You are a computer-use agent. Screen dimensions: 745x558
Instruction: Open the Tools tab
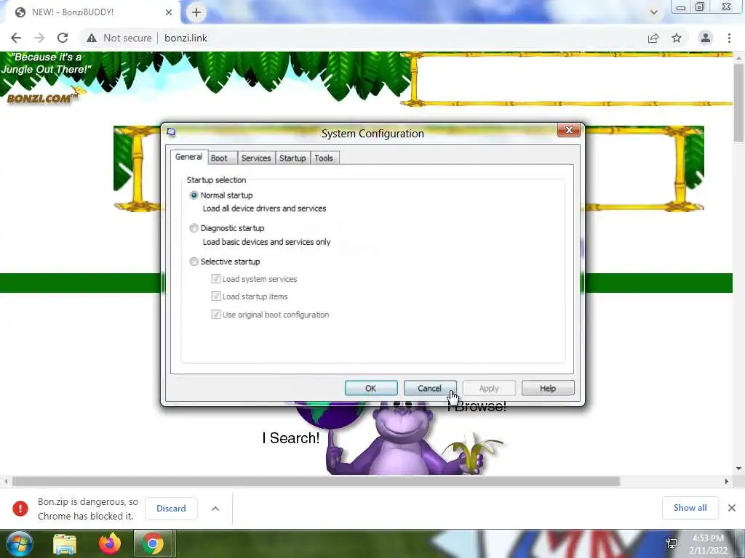coord(324,158)
